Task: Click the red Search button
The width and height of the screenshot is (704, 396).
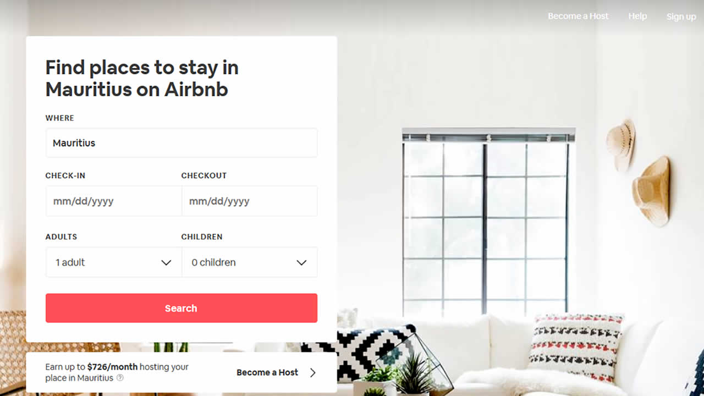Action: 182,308
